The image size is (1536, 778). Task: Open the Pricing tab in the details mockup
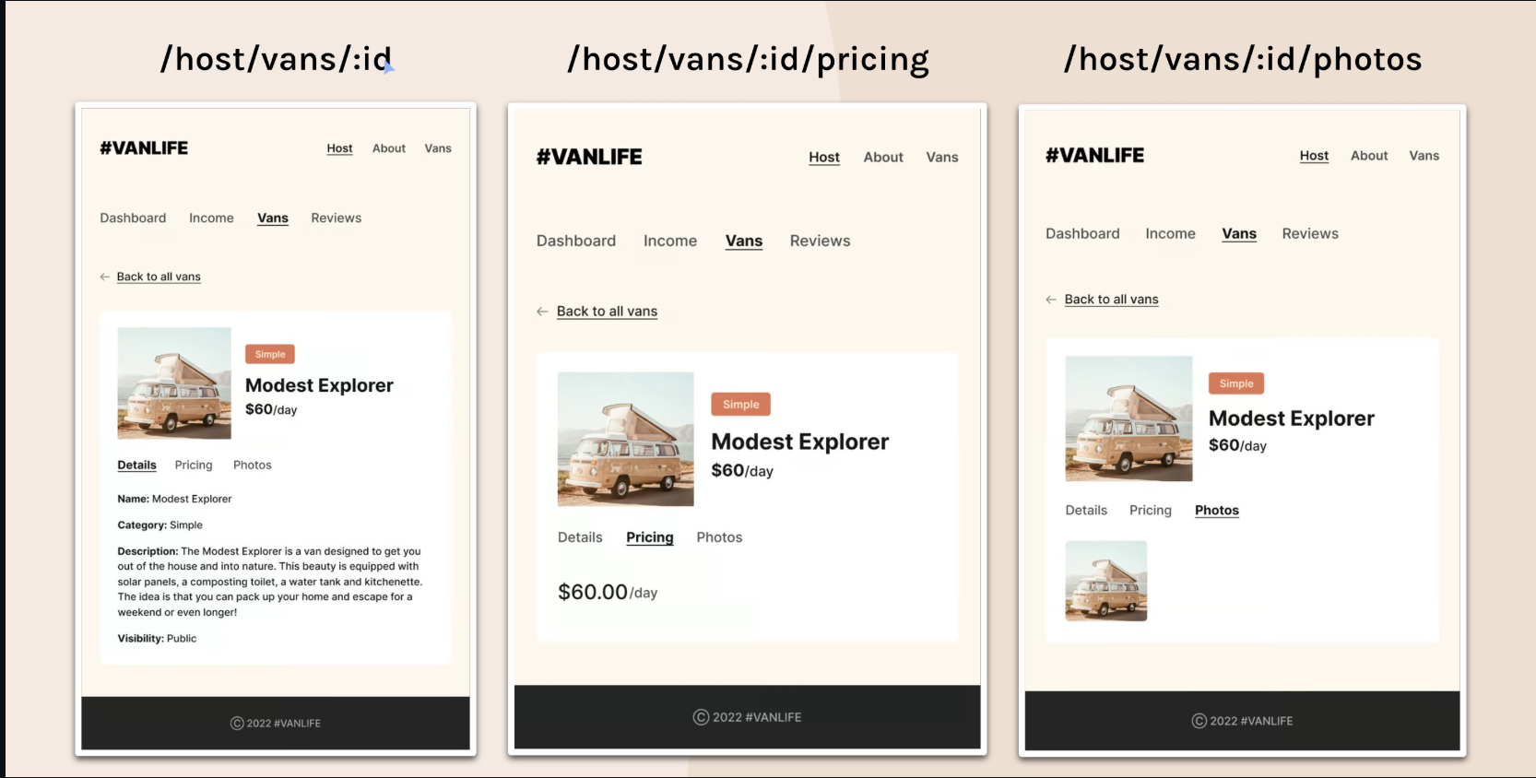coord(194,466)
